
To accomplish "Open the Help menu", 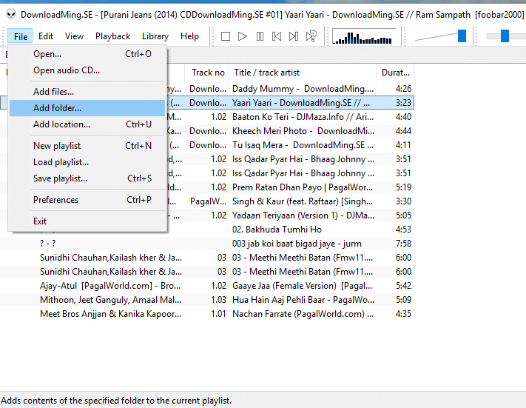I will pyautogui.click(x=189, y=36).
